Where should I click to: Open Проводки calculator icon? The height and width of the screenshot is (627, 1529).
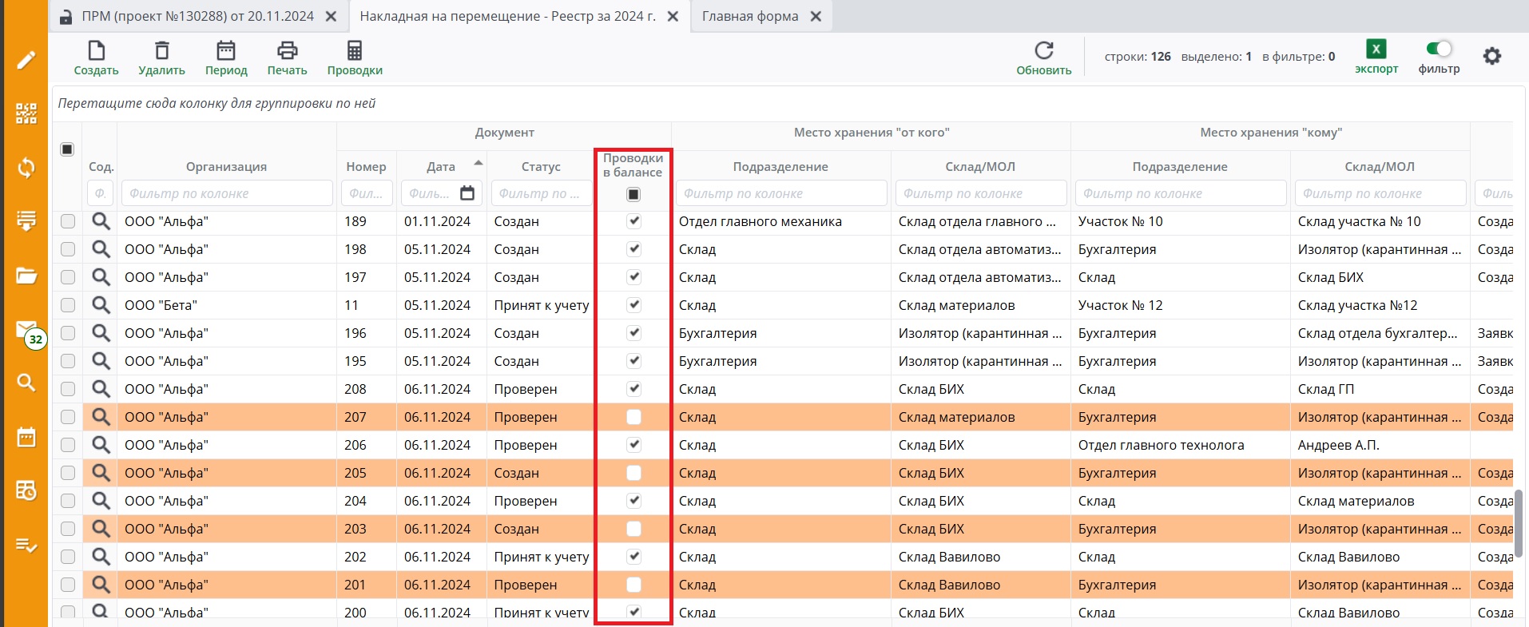[x=354, y=51]
